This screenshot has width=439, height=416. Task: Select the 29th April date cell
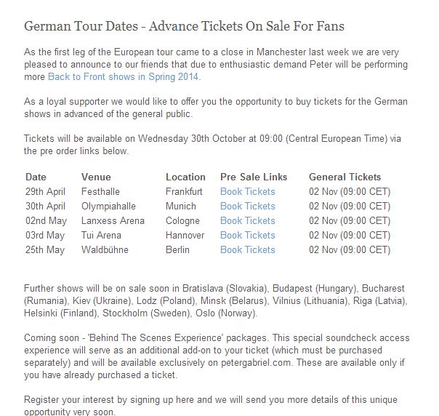pos(45,191)
